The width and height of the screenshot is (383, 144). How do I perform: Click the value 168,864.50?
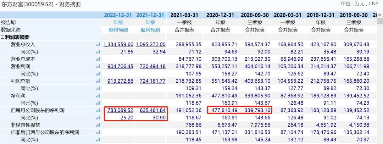290,44
